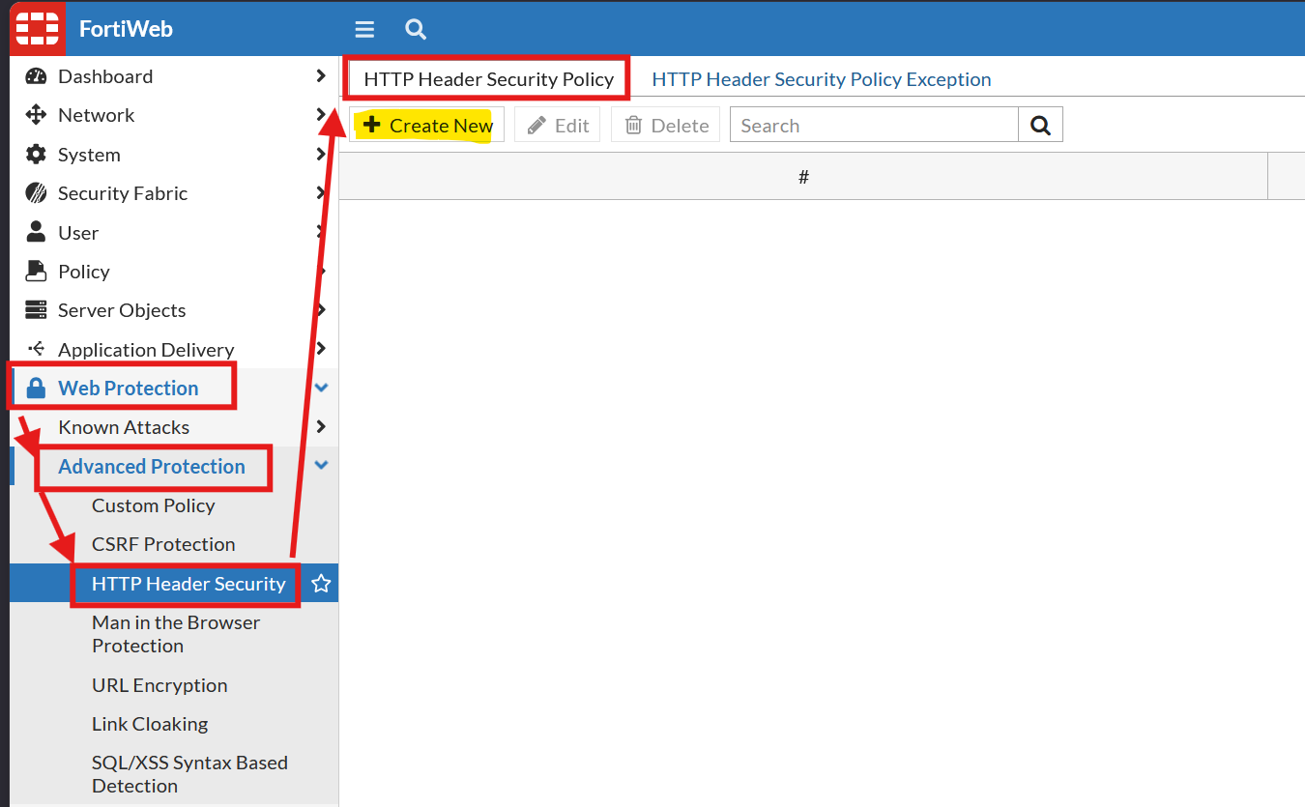
Task: Select HTTP Header Security menu item
Action: [x=188, y=584]
